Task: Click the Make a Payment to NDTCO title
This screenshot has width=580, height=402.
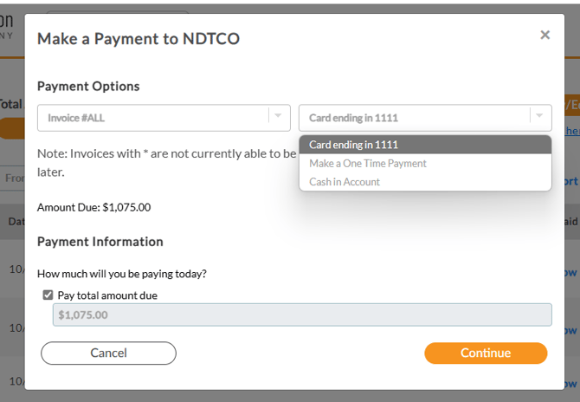Action: (139, 38)
